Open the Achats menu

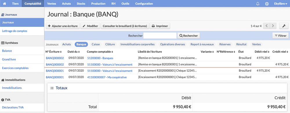pyautogui.click(x=66, y=3)
